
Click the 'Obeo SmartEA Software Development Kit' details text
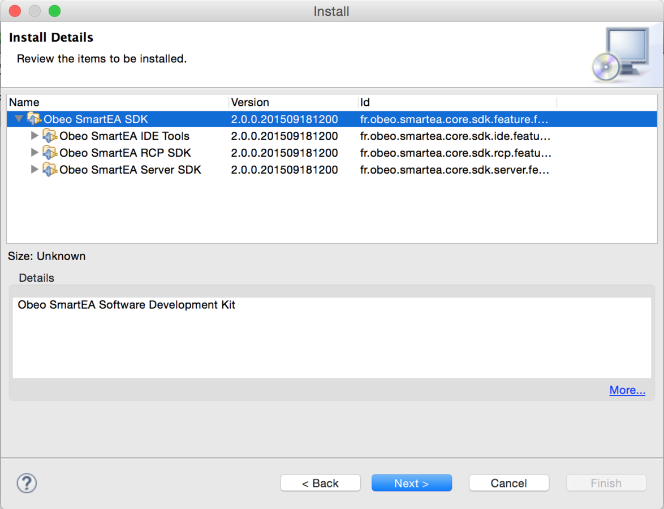pos(126,305)
